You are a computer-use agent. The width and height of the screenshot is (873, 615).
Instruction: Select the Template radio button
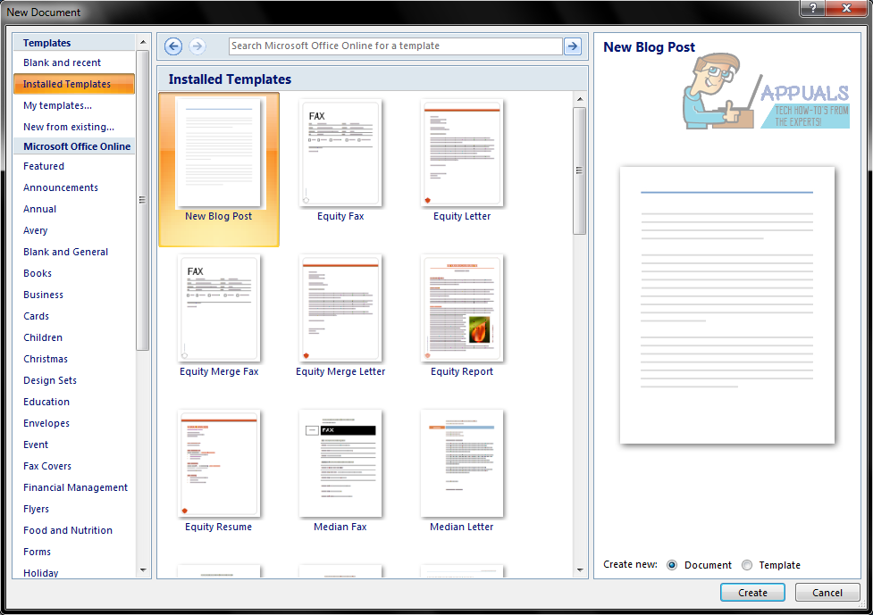(x=747, y=565)
